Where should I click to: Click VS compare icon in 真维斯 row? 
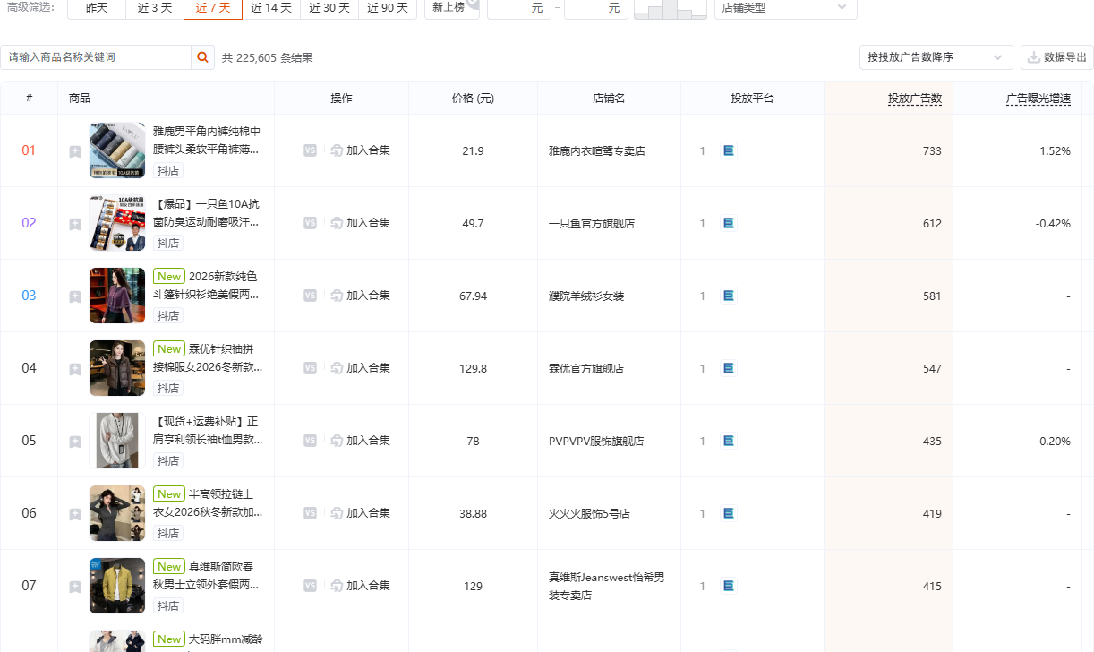[310, 586]
